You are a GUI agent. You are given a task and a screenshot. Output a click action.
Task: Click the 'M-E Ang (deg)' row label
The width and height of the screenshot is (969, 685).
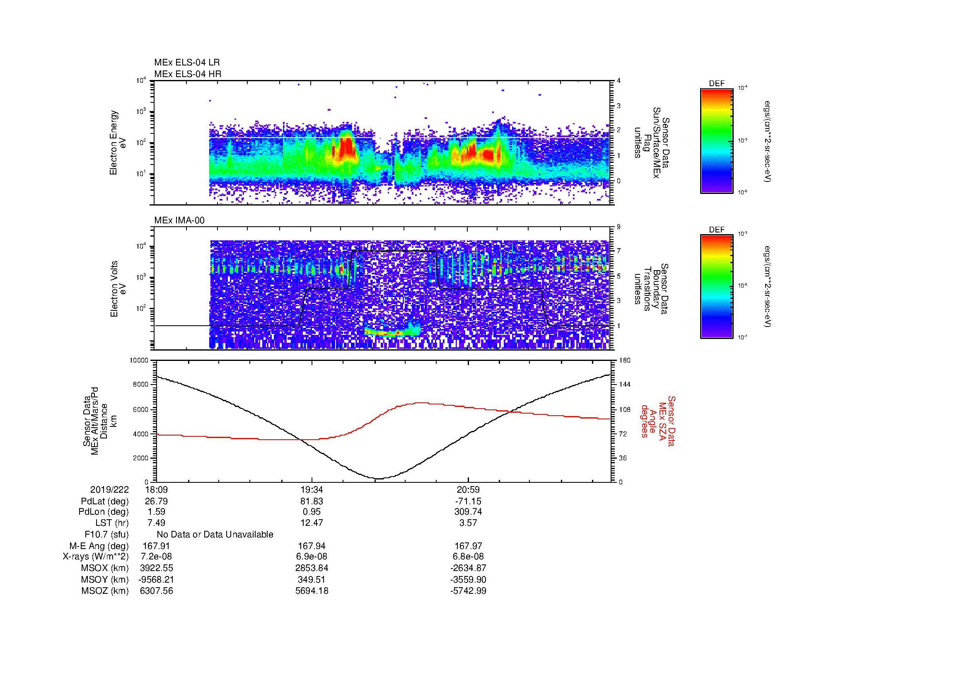point(99,546)
